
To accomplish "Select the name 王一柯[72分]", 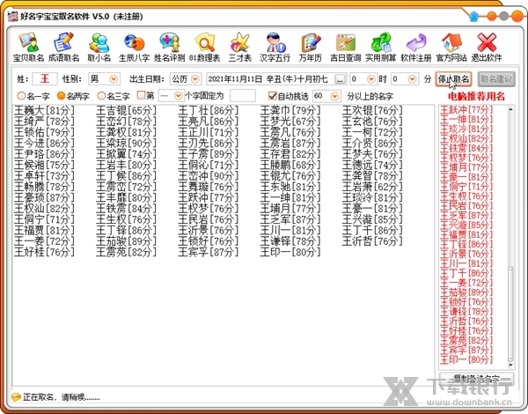I will pyautogui.click(x=372, y=132).
